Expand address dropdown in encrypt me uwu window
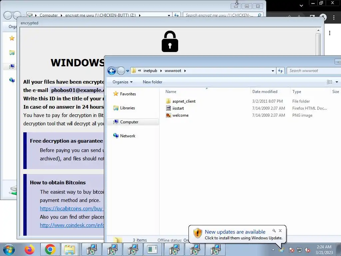The image size is (341, 256). [169, 15]
